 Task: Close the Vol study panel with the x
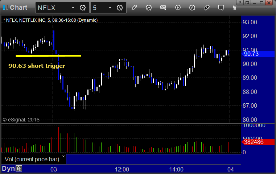[63, 156]
